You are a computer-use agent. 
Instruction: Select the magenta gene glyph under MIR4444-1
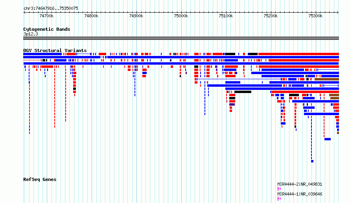coord(279,199)
